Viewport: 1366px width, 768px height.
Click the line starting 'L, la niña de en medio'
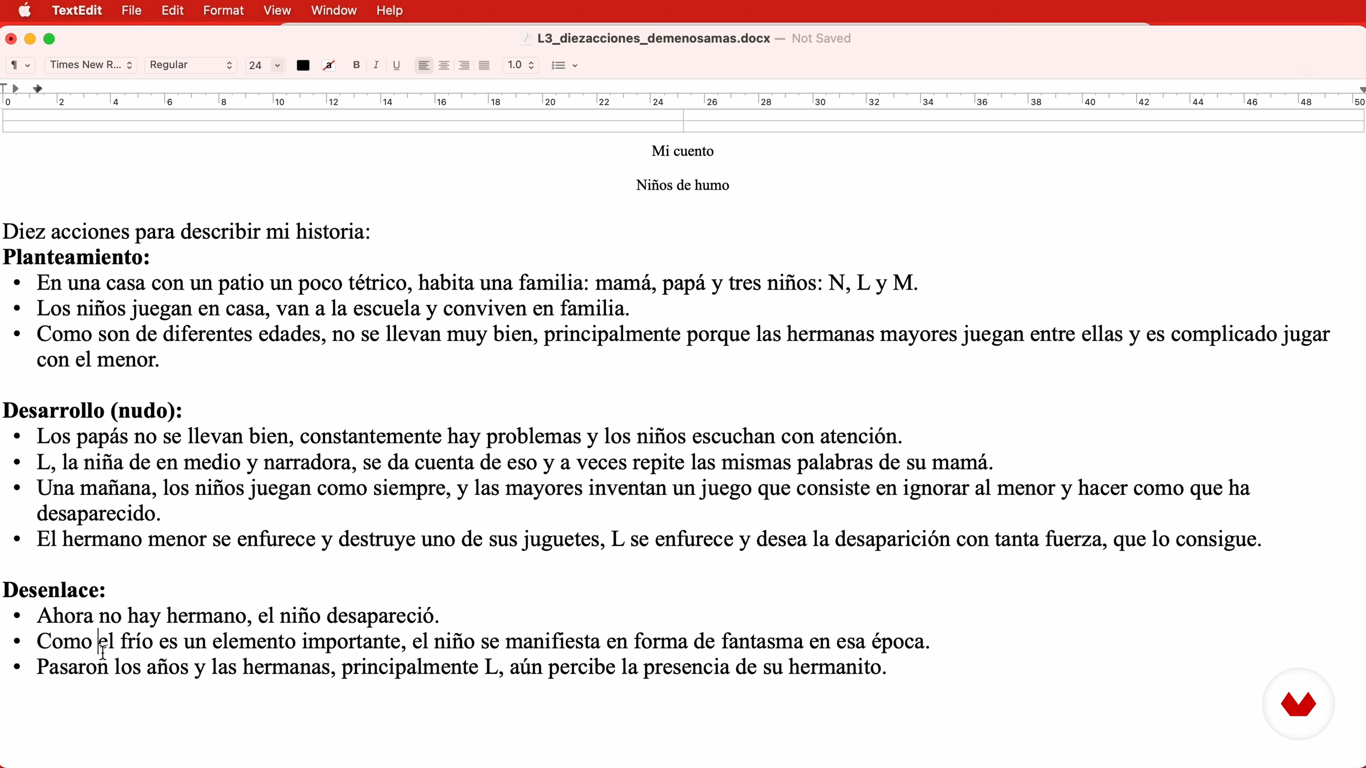(x=515, y=462)
